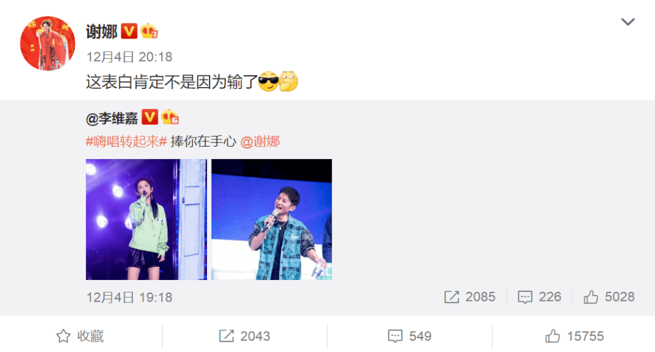Click the verified V badge beside 谢娜

(x=129, y=31)
